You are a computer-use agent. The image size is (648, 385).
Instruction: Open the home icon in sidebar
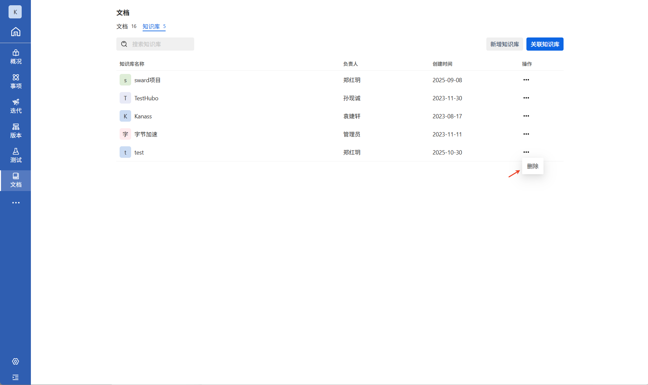pyautogui.click(x=15, y=32)
